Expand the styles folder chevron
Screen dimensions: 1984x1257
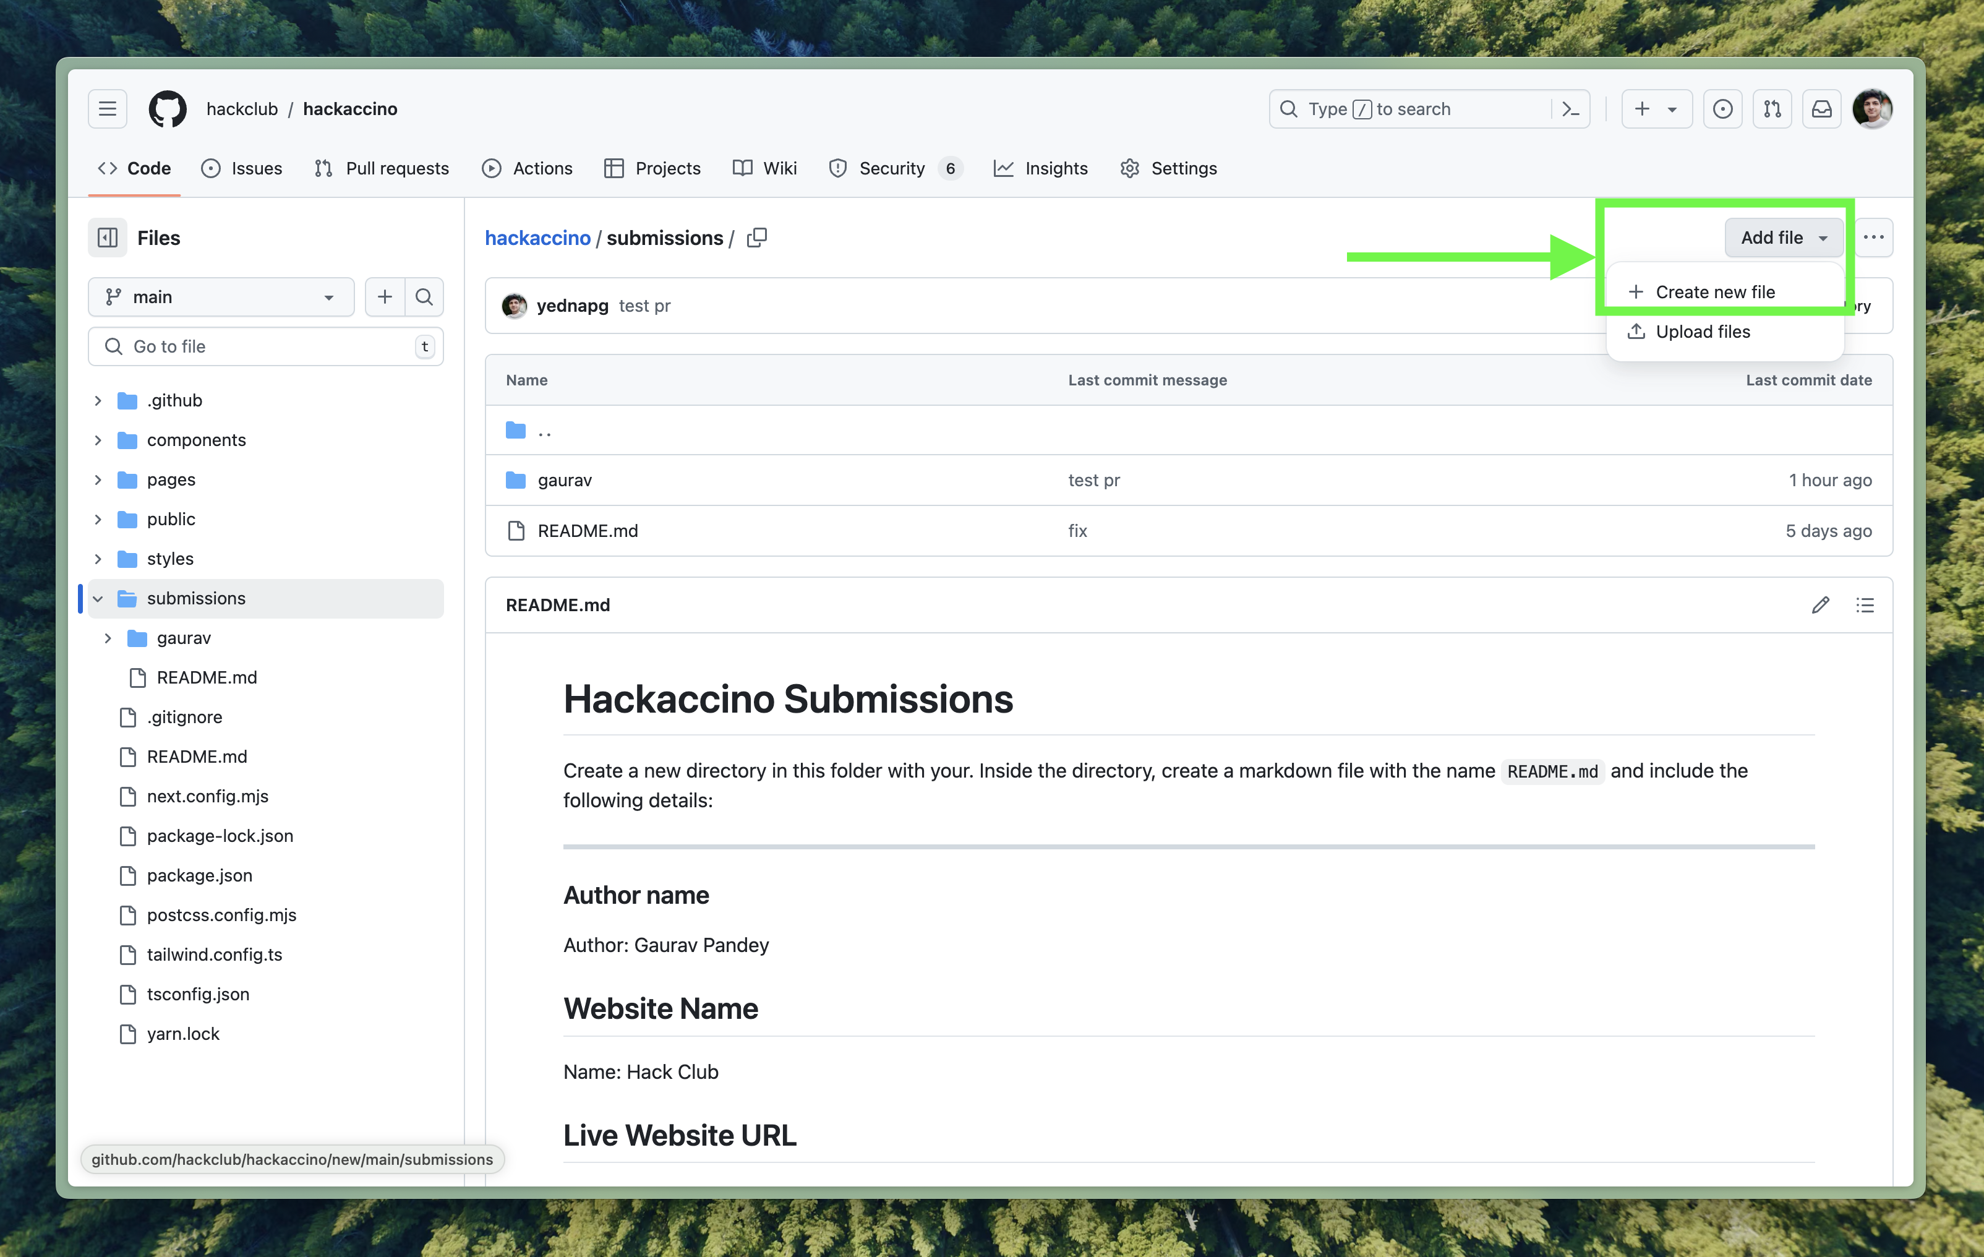pos(98,559)
